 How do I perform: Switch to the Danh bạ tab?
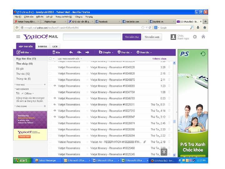[42, 46]
